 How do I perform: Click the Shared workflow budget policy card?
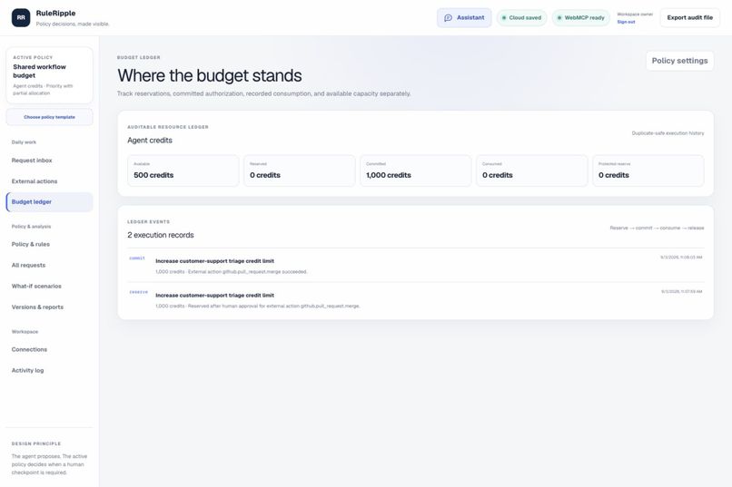coord(49,75)
